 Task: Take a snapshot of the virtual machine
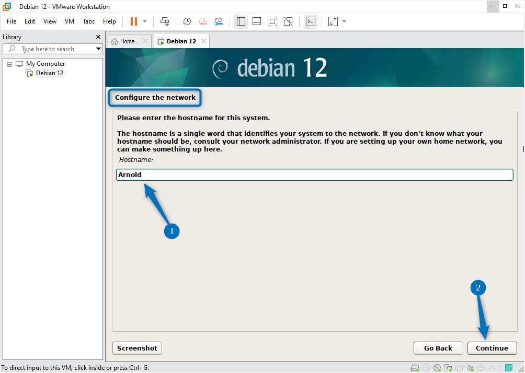tap(187, 21)
